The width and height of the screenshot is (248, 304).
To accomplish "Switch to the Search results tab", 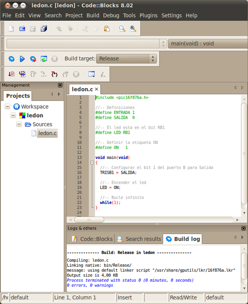I will (139, 239).
